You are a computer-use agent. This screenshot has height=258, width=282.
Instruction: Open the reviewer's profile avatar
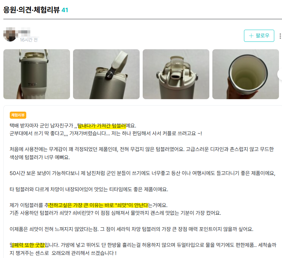(9, 35)
